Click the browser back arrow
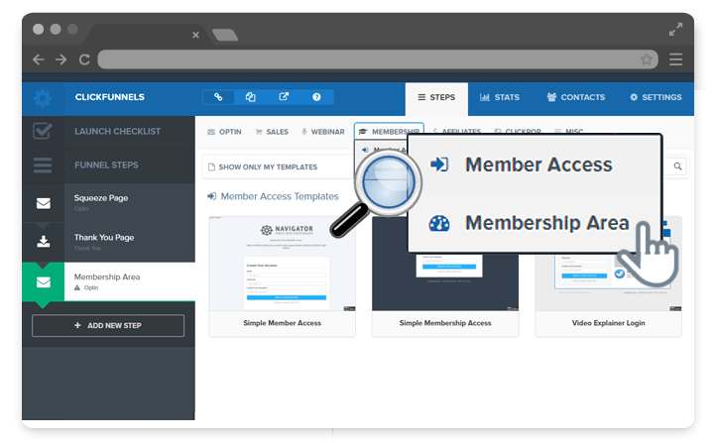The width and height of the screenshot is (717, 443). tap(39, 59)
